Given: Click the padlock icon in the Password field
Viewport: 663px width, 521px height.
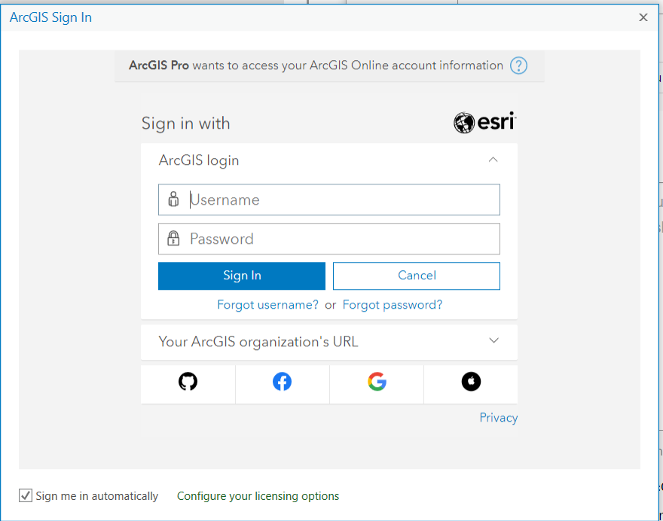Looking at the screenshot, I should click(x=173, y=238).
